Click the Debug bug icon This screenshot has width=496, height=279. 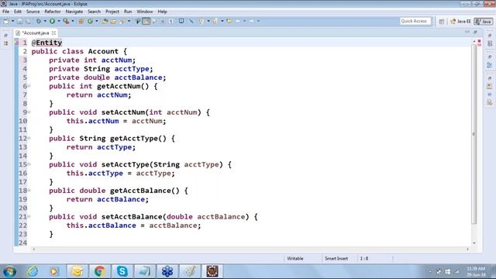coord(39,21)
